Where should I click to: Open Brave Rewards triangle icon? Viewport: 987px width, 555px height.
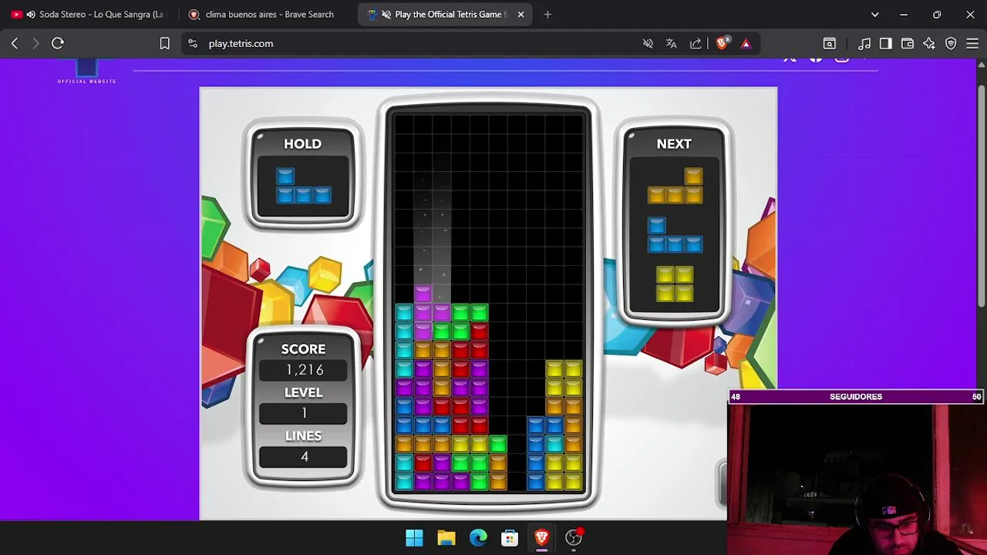[x=746, y=44]
